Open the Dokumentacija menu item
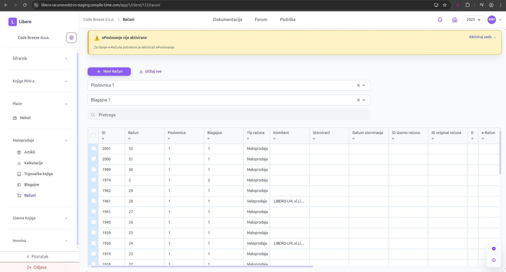Screen dimensions: 506x272 227,20
